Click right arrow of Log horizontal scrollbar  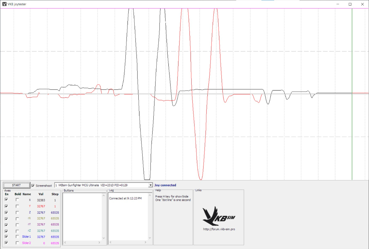(145, 242)
